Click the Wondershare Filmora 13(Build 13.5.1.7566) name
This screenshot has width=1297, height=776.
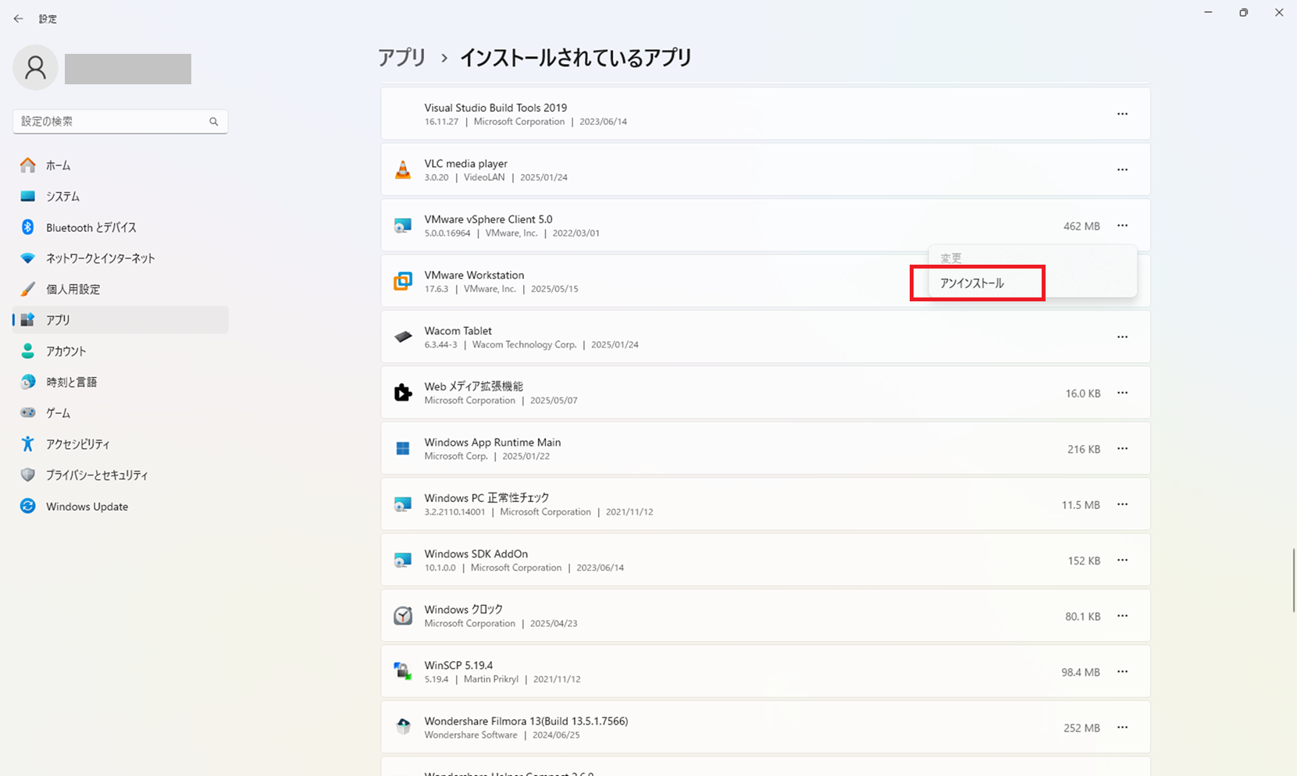(526, 721)
